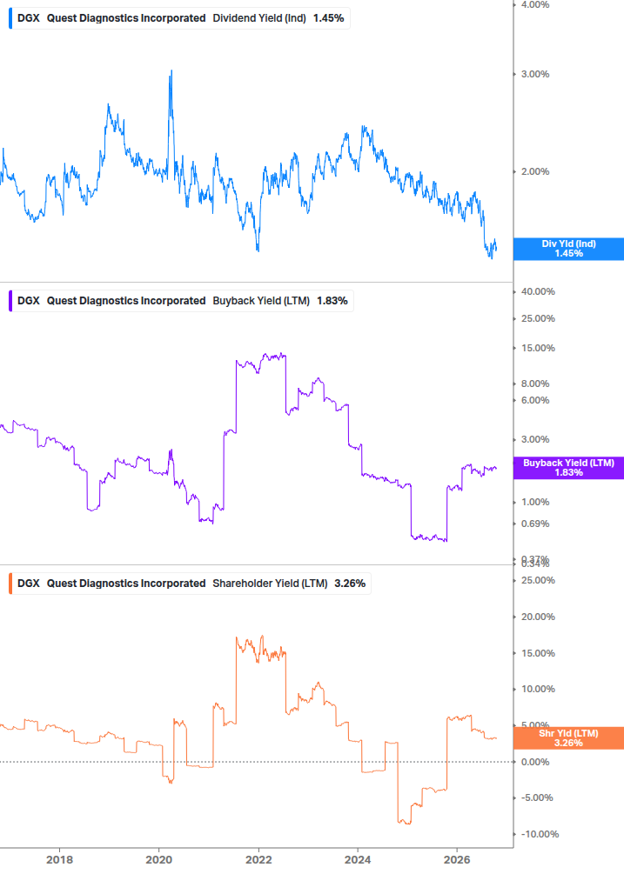Click the 15.00% label on buyback axis
624x874 pixels.
tap(538, 348)
